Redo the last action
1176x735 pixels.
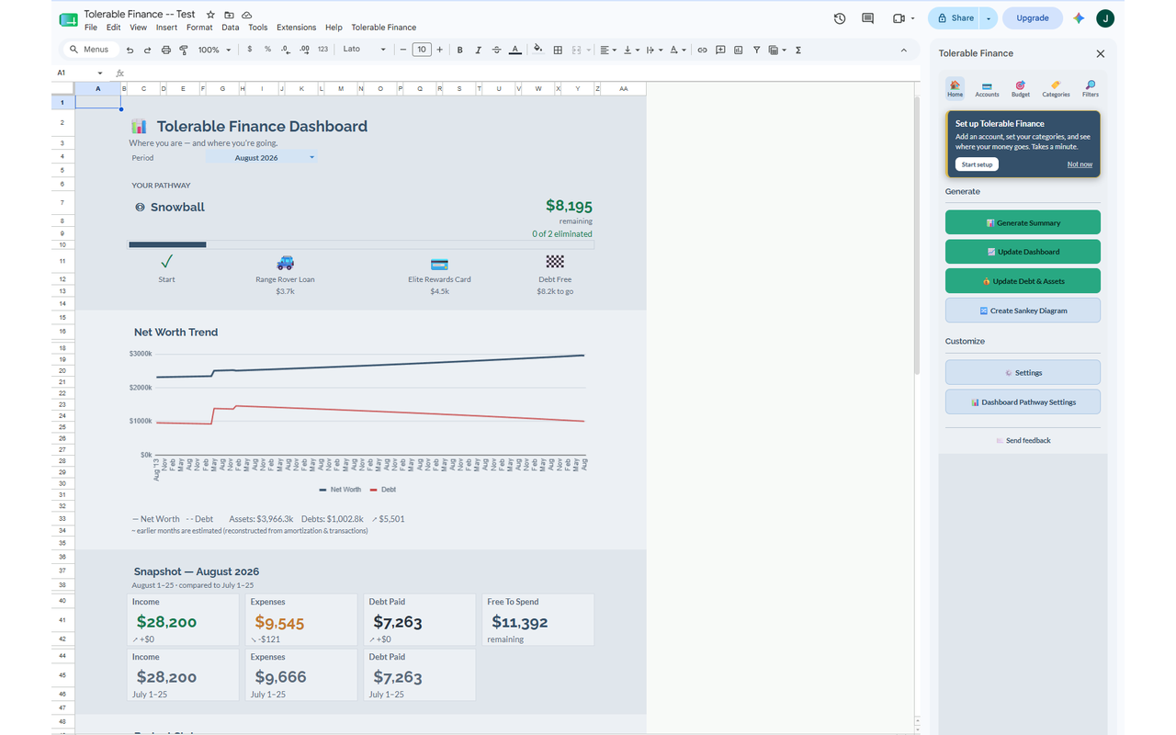pos(147,50)
